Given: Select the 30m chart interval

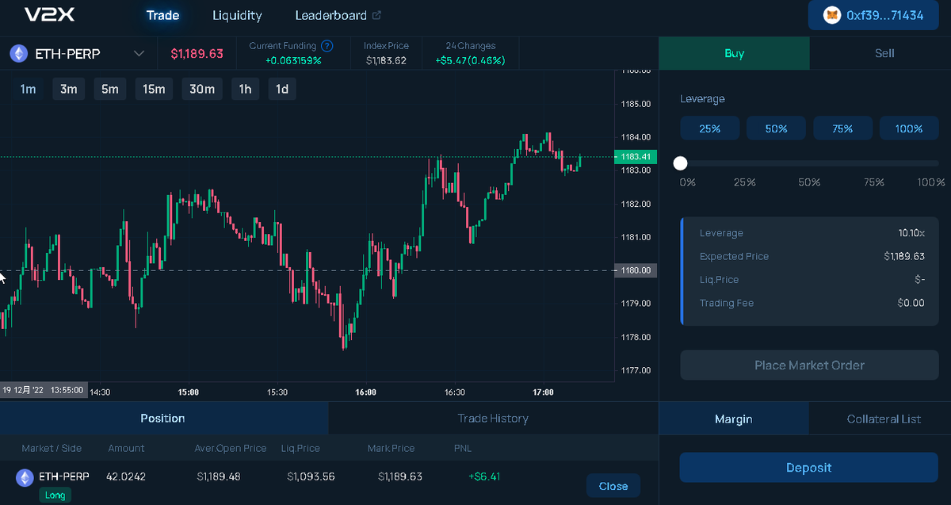Looking at the screenshot, I should pos(202,89).
